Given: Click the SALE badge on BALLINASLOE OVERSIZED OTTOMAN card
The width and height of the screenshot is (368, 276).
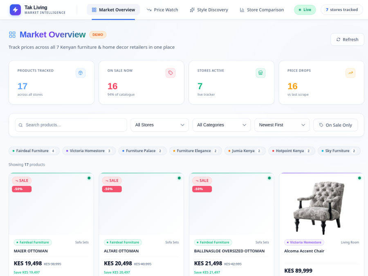Looking at the screenshot, I should click(202, 180).
